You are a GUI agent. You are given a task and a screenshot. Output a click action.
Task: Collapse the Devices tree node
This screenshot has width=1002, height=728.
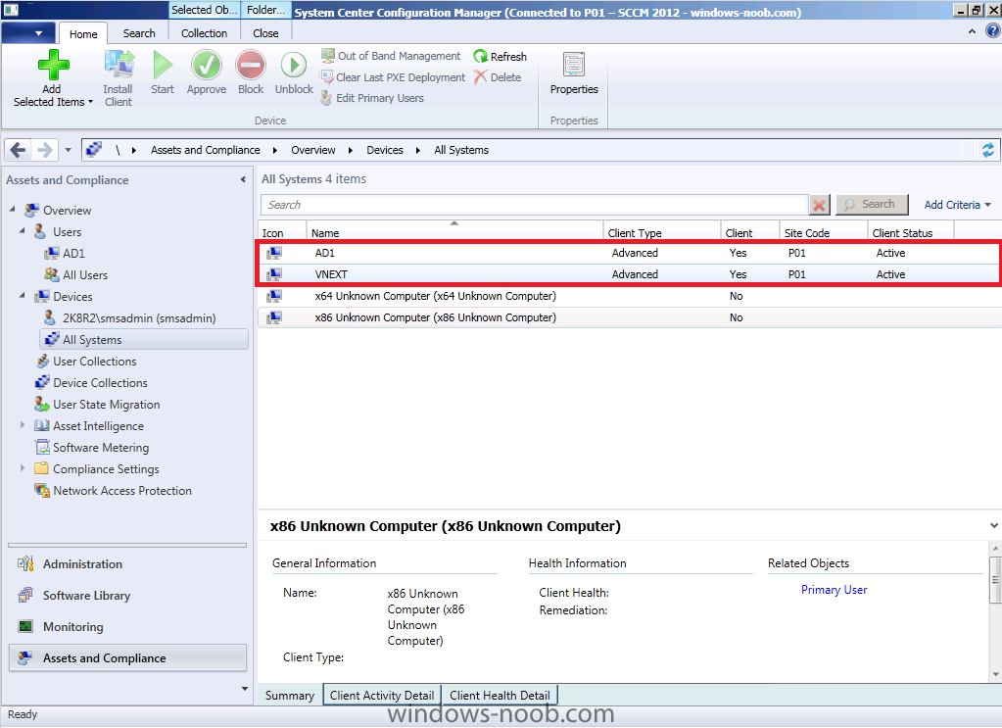point(23,296)
